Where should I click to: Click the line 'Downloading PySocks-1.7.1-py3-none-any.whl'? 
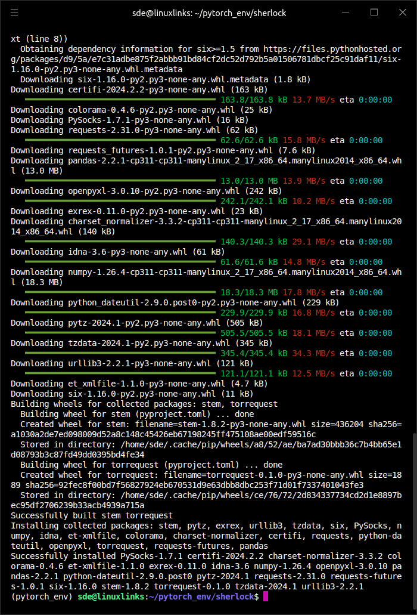click(x=130, y=120)
